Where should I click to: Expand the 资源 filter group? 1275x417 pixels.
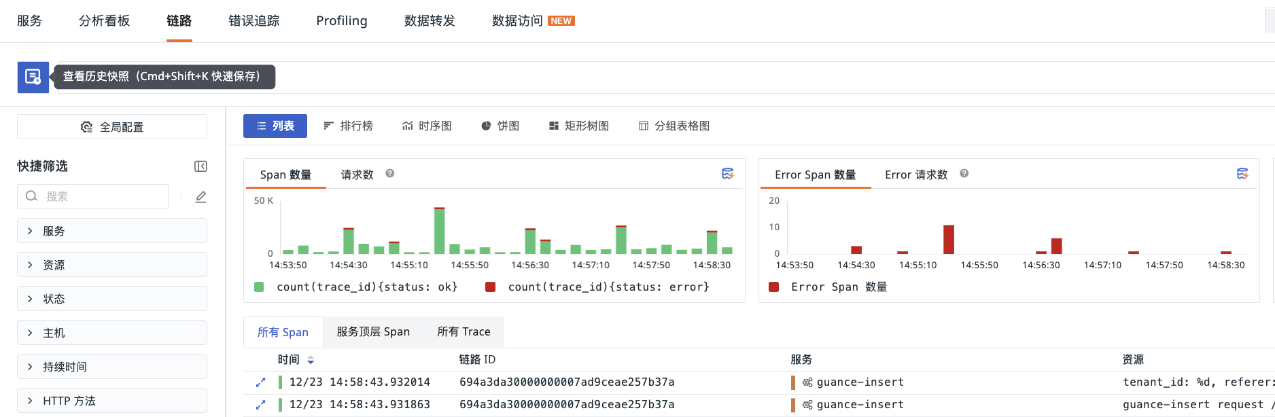point(112,265)
